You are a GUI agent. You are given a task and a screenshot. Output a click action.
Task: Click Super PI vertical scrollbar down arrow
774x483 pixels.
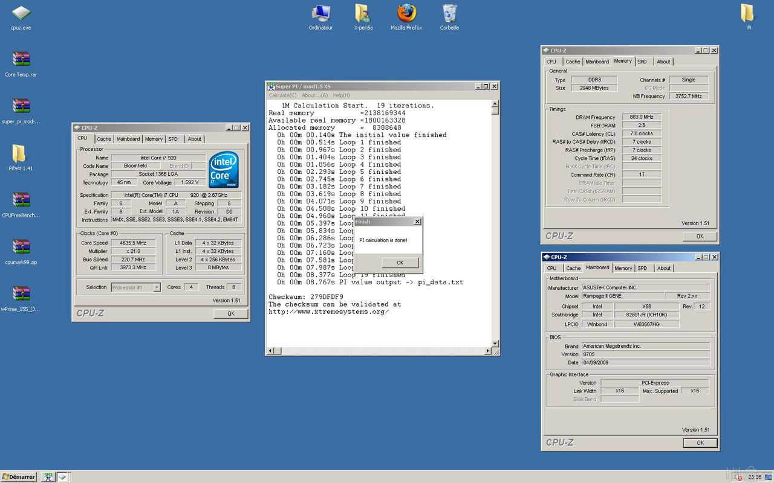[495, 344]
